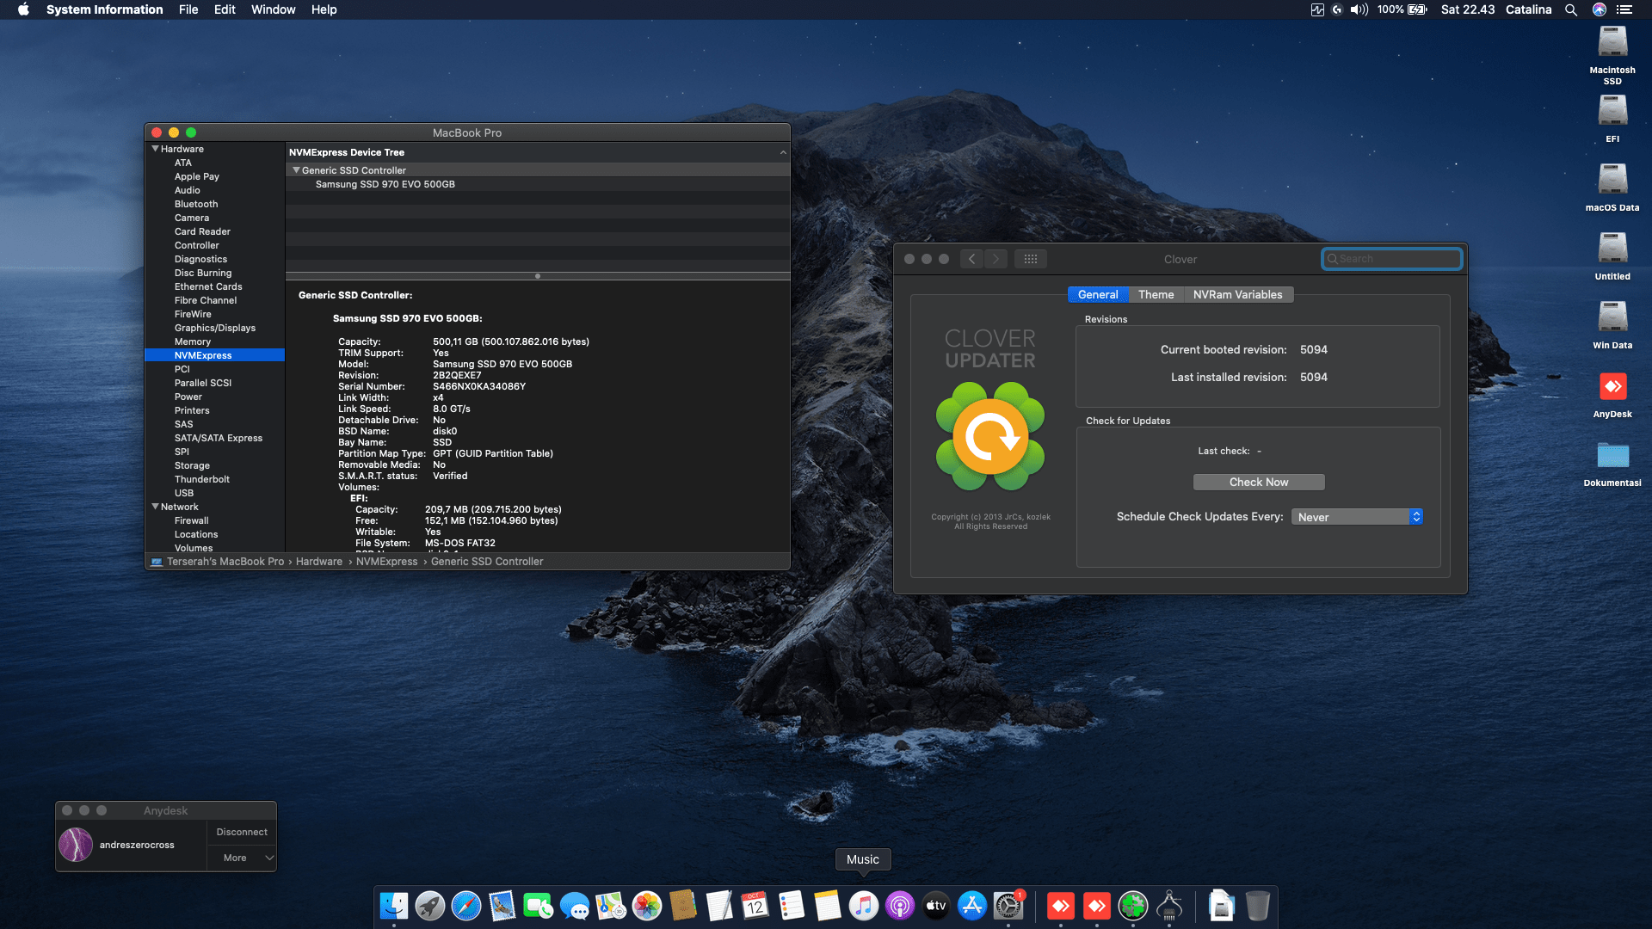Open FaceTime from the Dock
The width and height of the screenshot is (1652, 929).
coord(539,906)
